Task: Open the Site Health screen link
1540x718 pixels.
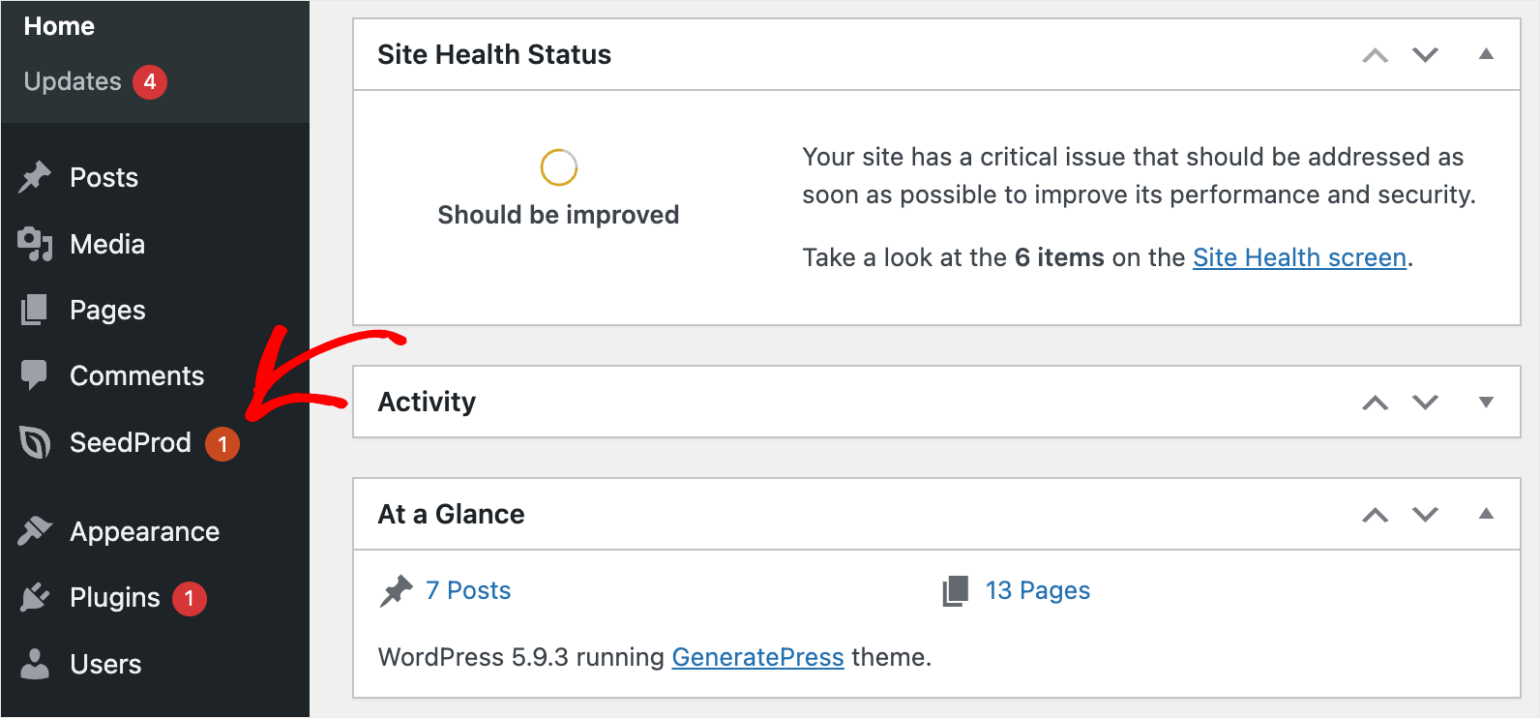Action: 1298,257
